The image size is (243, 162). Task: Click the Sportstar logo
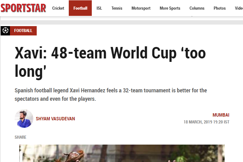point(23,8)
